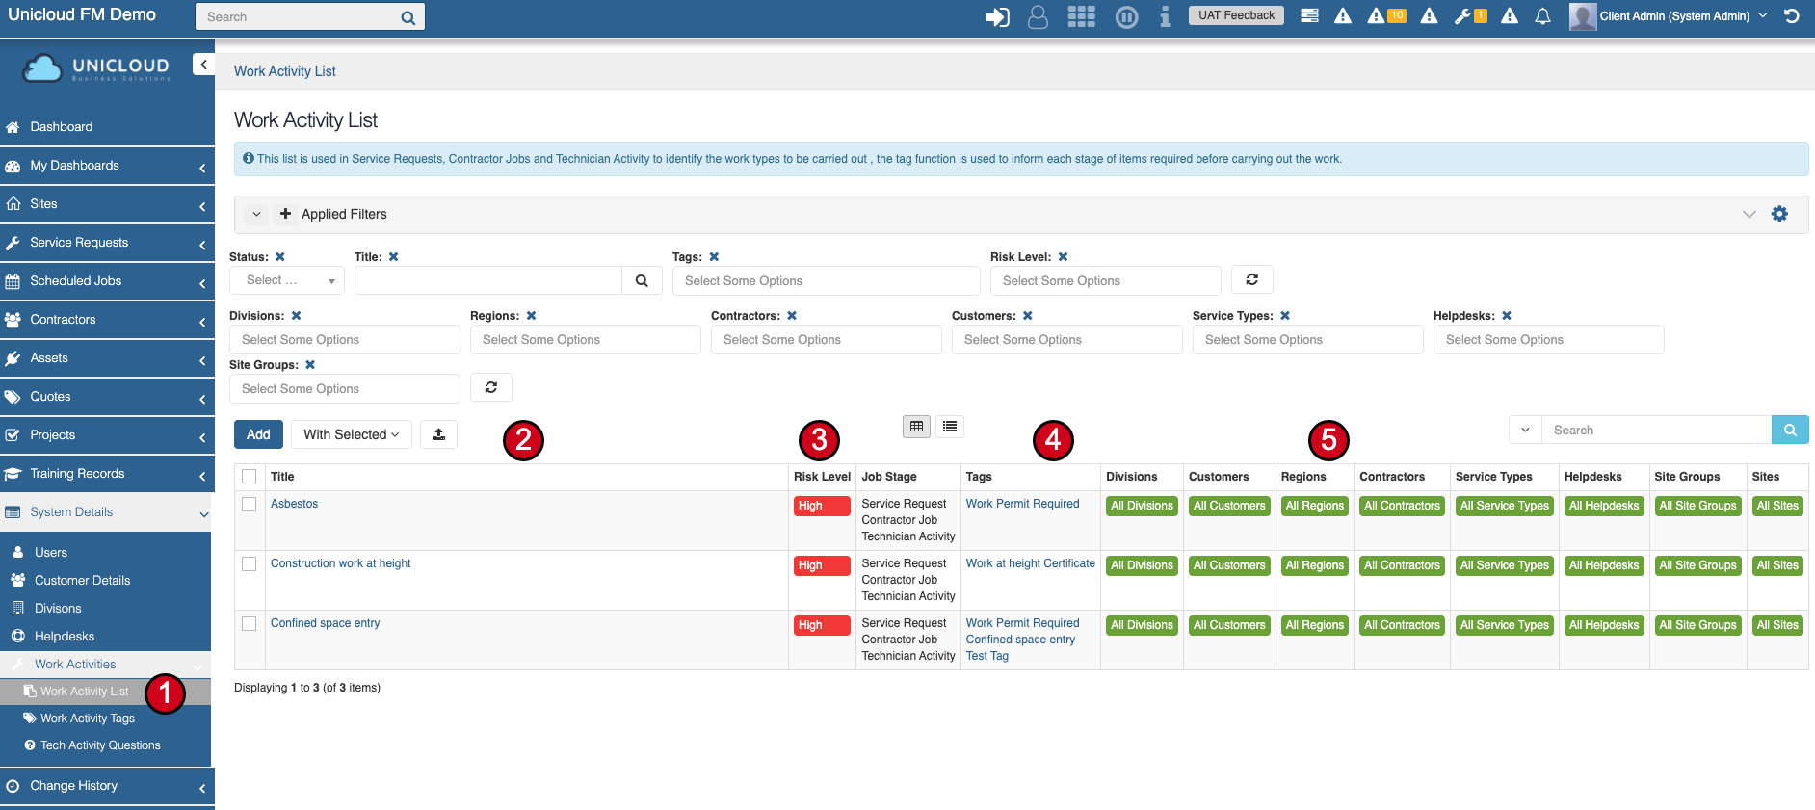This screenshot has width=1815, height=810.
Task: Click the refresh button beside Site Groups filter
Action: click(x=491, y=387)
